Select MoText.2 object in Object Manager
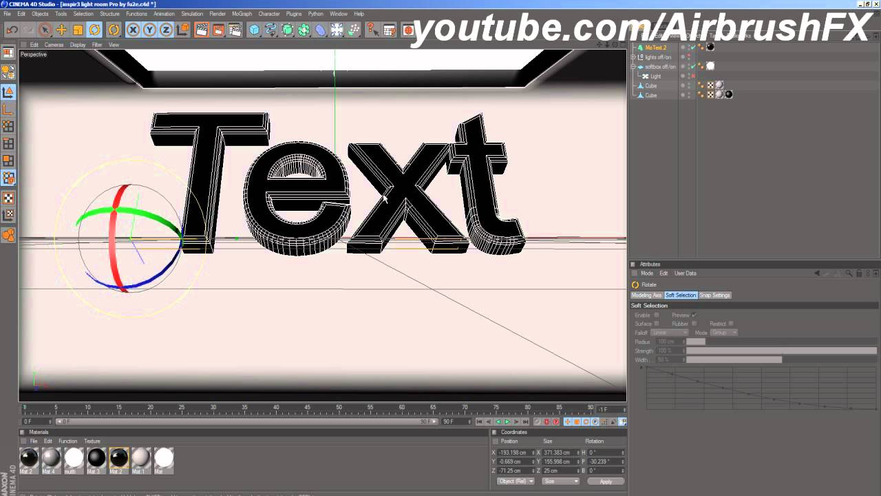Viewport: 881px width, 496px height. click(x=656, y=48)
